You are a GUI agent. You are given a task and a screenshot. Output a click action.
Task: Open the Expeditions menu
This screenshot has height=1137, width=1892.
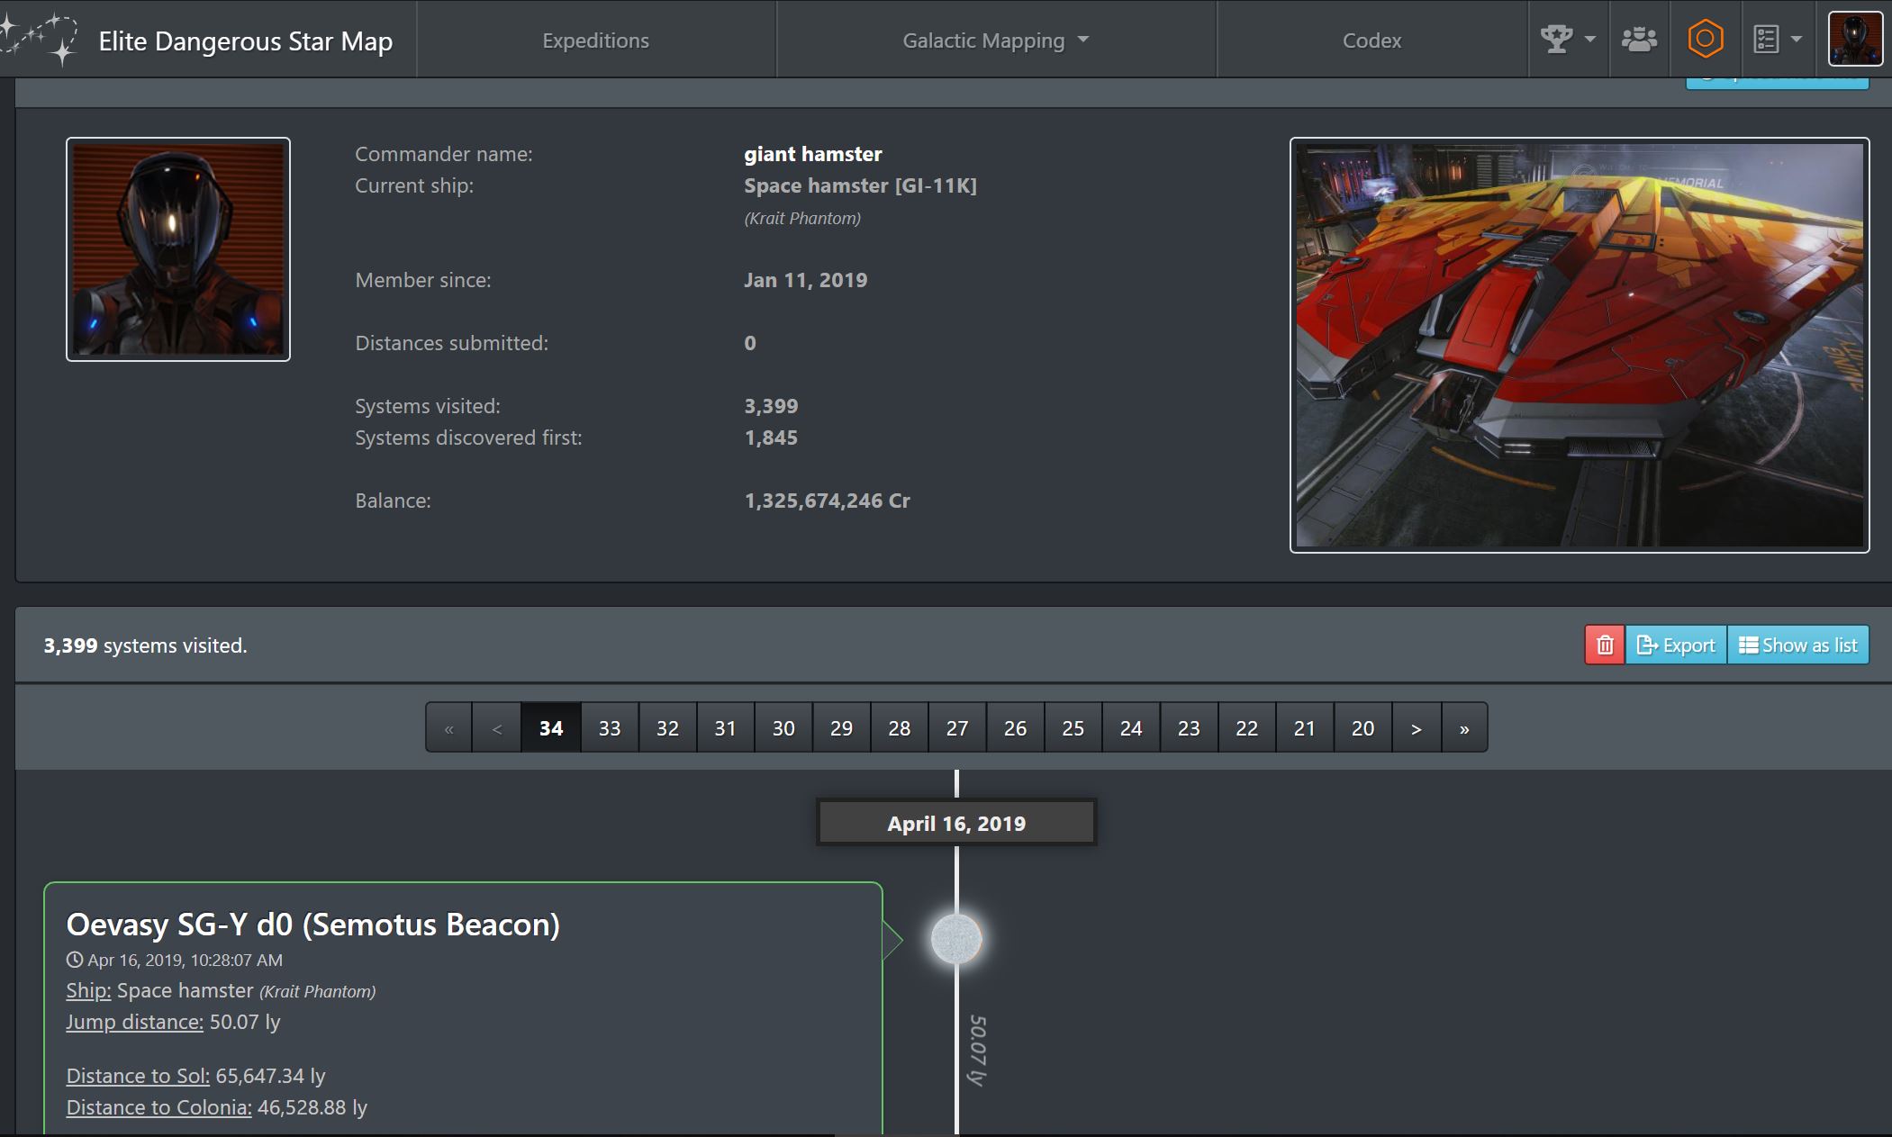(x=595, y=41)
